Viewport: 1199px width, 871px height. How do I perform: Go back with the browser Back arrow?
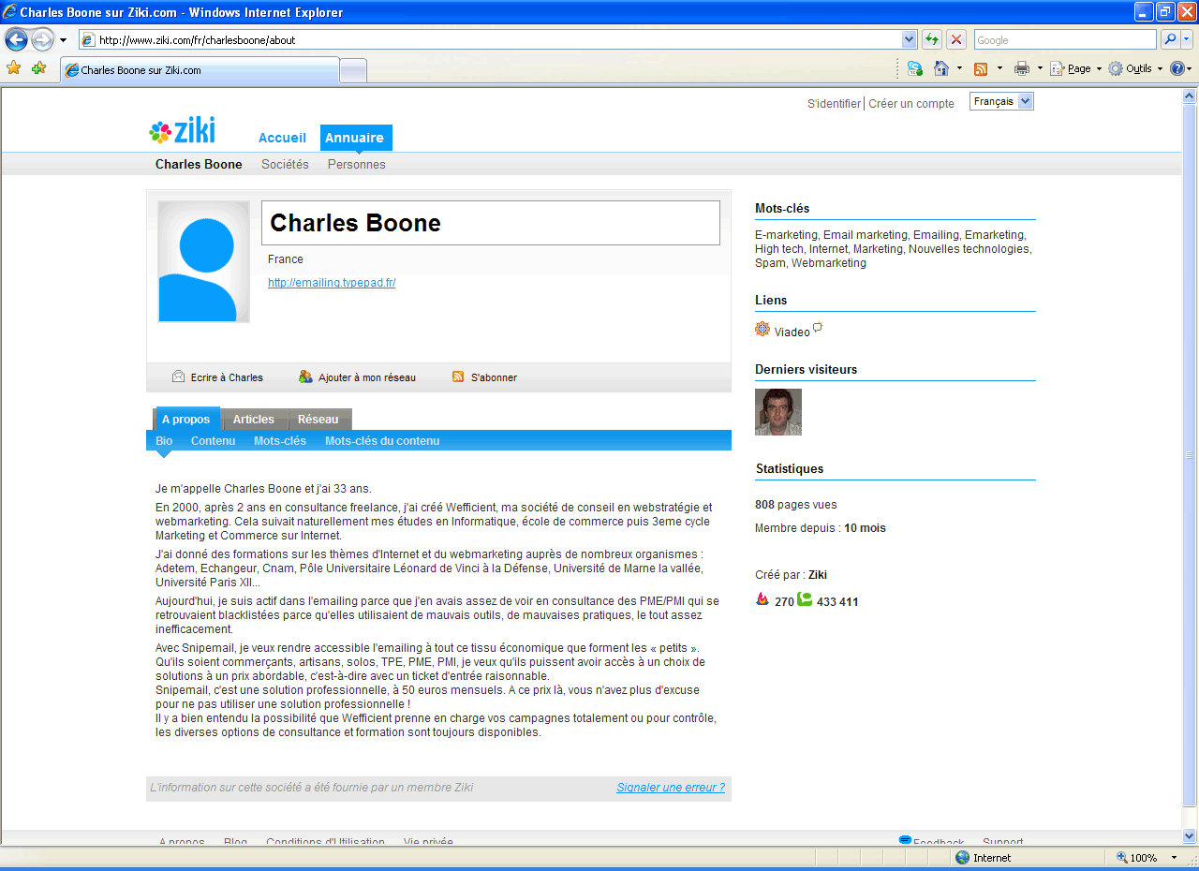coord(16,39)
